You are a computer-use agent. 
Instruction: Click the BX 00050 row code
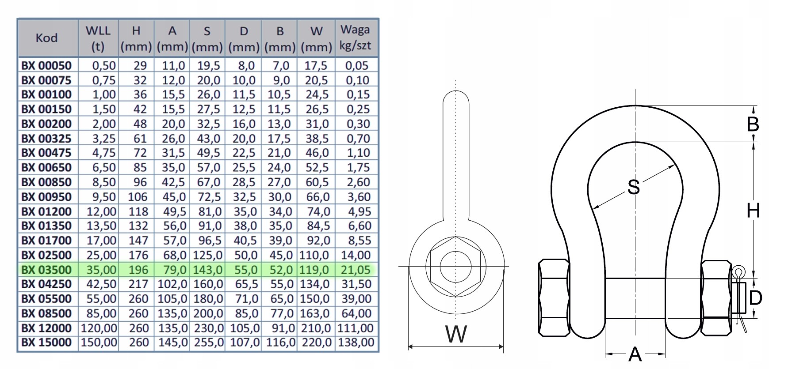(46, 66)
